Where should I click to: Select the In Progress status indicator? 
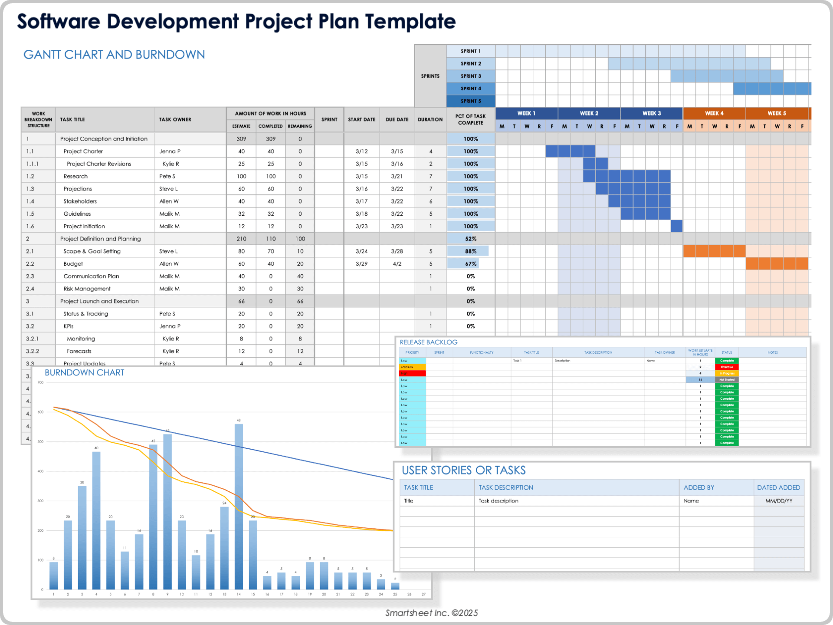pyautogui.click(x=727, y=373)
